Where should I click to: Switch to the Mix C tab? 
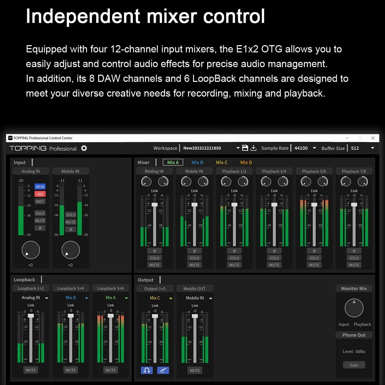click(x=222, y=162)
